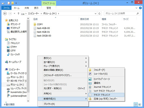Select コンピューター in the navigation pane
Viewport: 144px width, 108px height.
point(14,69)
